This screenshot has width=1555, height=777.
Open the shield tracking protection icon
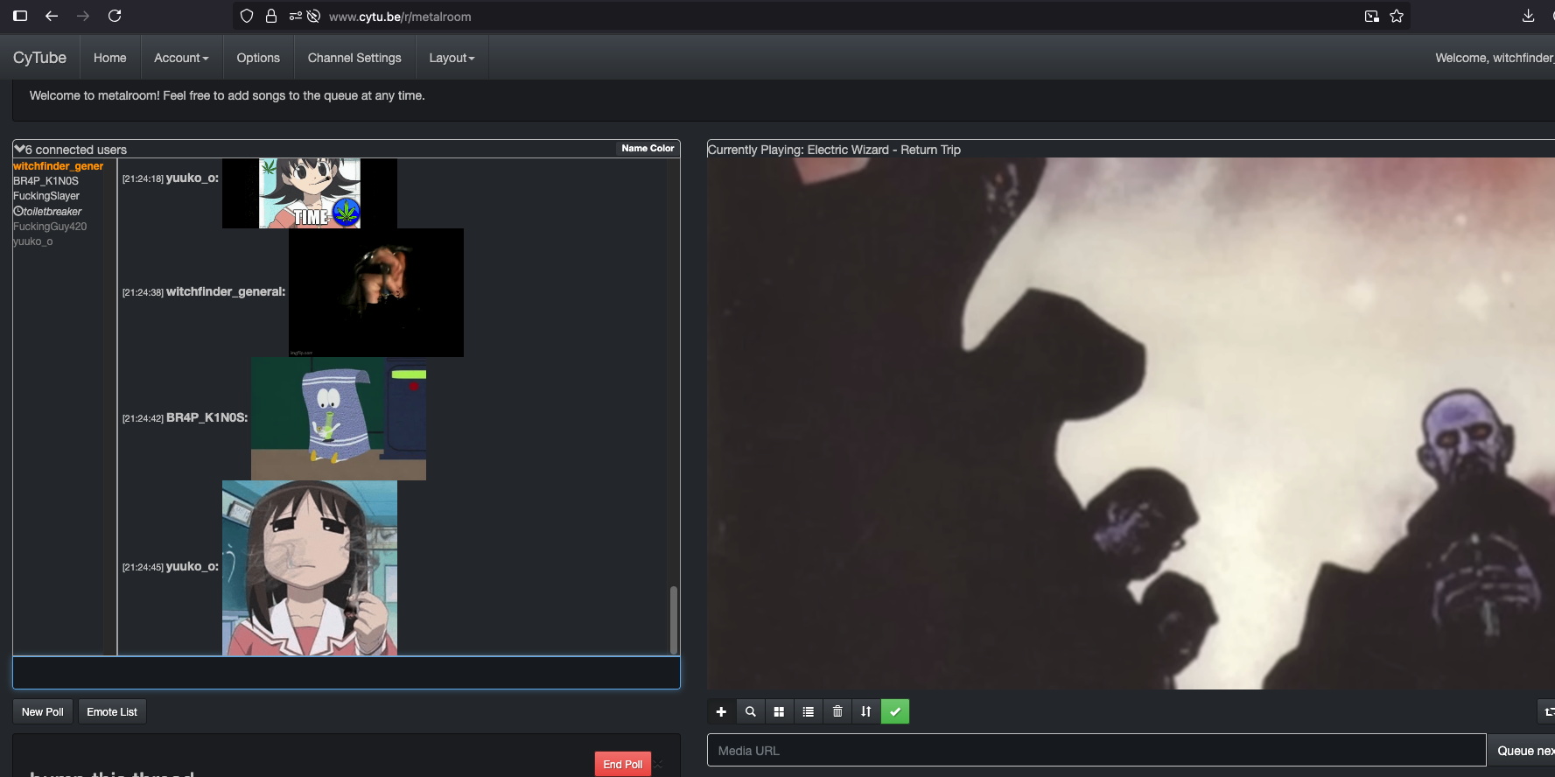point(247,16)
